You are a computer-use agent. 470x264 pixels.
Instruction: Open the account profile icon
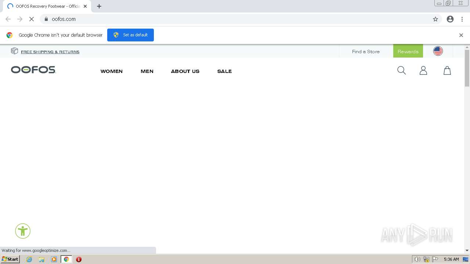(x=423, y=70)
